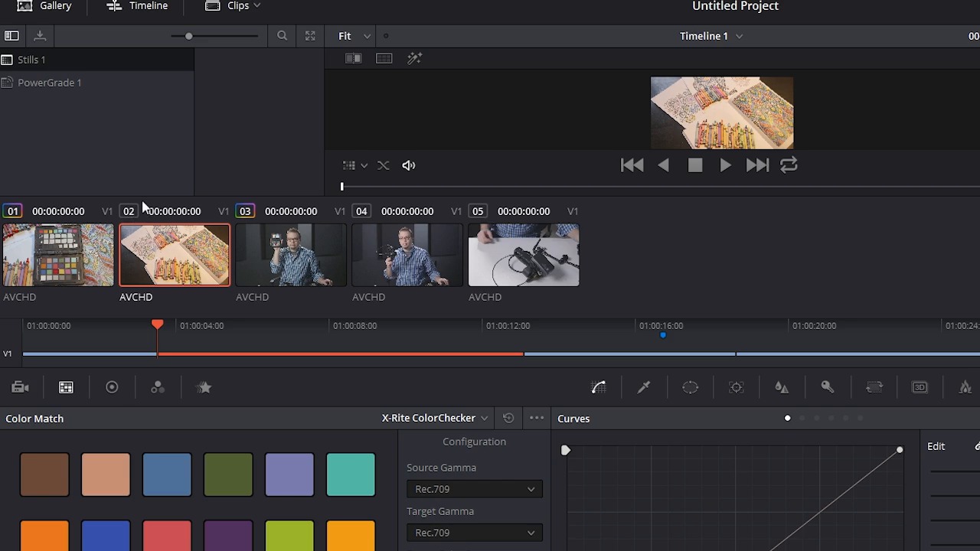This screenshot has width=980, height=551.
Task: Expand the Source Gamma Rec.709 dropdown
Action: pyautogui.click(x=475, y=489)
